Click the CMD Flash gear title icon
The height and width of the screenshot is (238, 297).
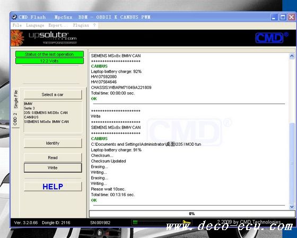click(x=14, y=17)
